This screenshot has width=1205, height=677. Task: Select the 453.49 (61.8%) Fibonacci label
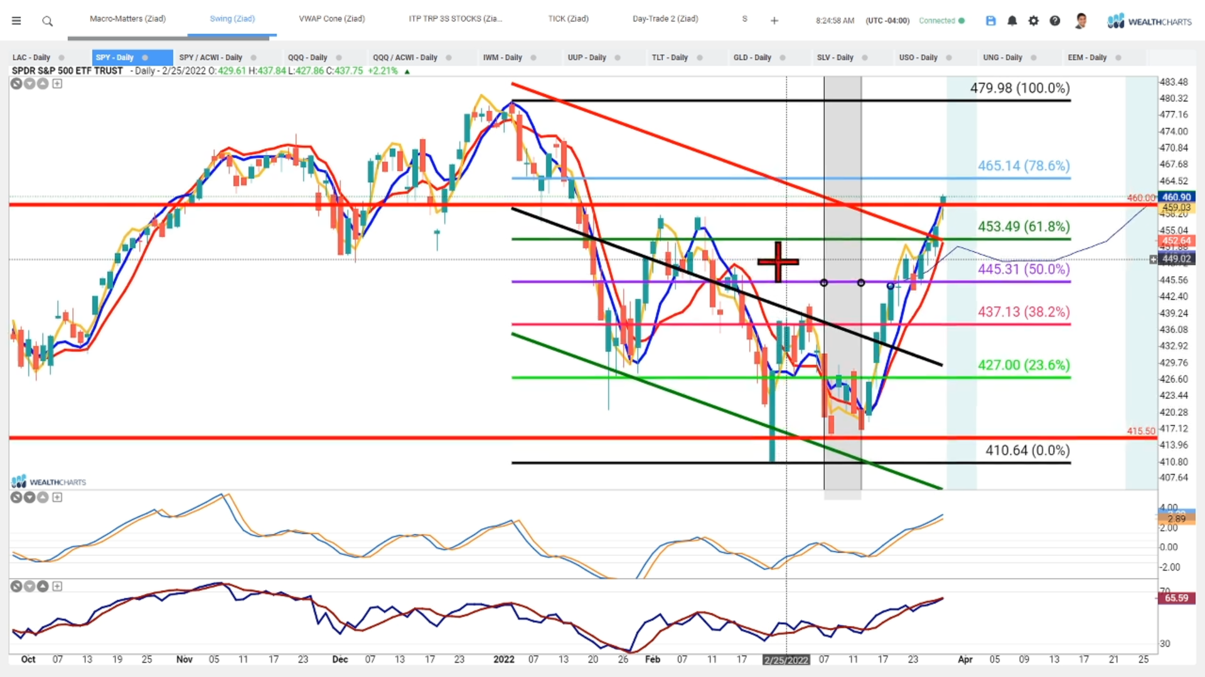point(1024,226)
